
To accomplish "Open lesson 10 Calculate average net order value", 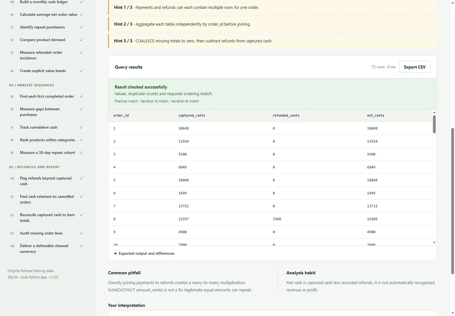I will point(47,15).
